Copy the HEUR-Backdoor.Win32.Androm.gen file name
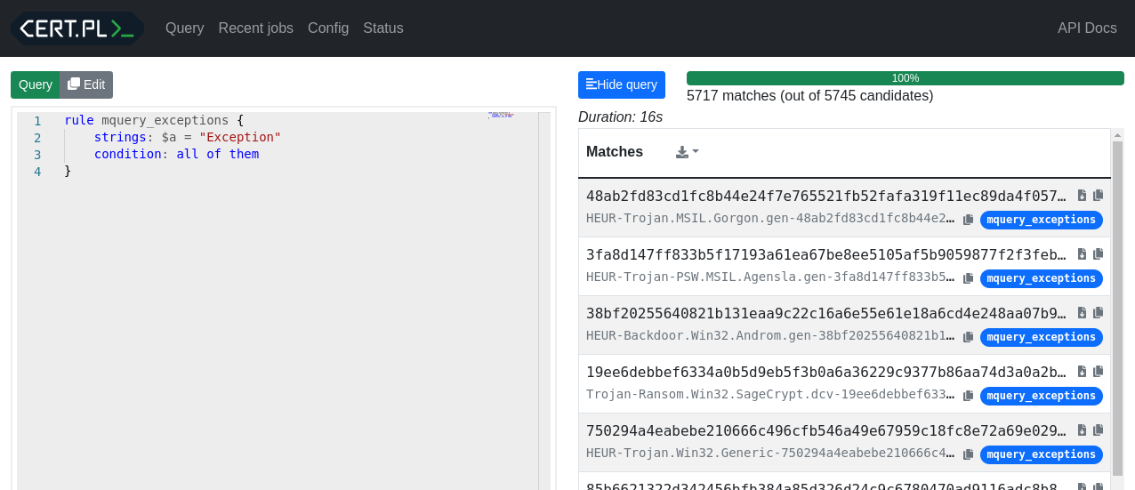Viewport: 1135px width, 490px height. click(969, 337)
